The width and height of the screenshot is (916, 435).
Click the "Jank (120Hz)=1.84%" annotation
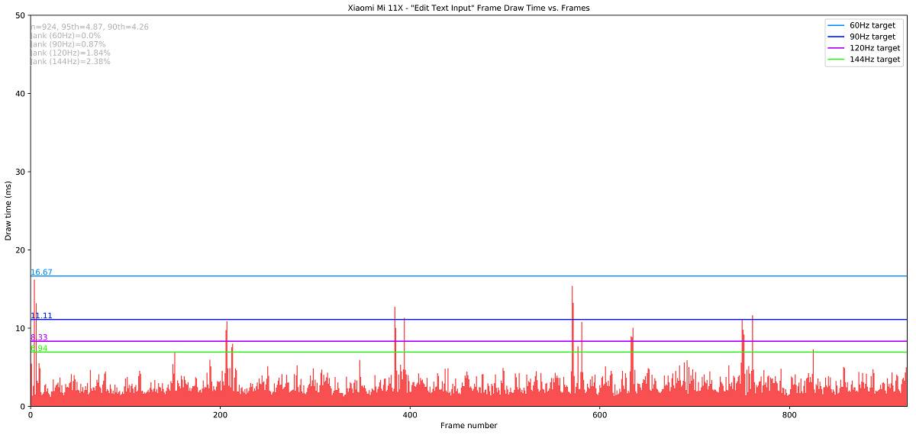(x=70, y=53)
